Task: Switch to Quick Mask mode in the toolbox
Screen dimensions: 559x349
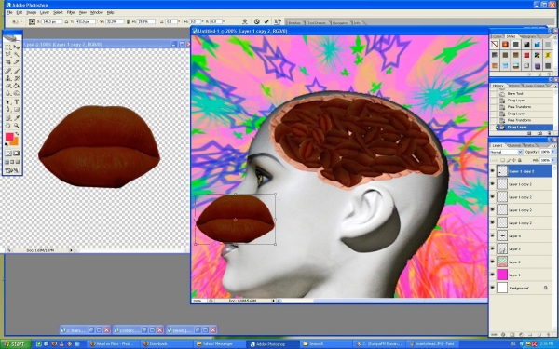Action: coord(17,154)
